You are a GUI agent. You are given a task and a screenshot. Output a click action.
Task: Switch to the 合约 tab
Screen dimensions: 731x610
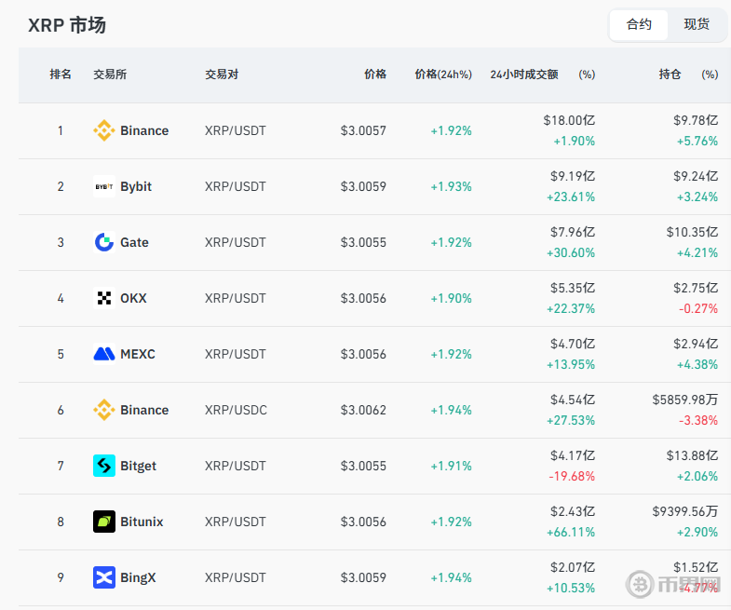(x=639, y=24)
